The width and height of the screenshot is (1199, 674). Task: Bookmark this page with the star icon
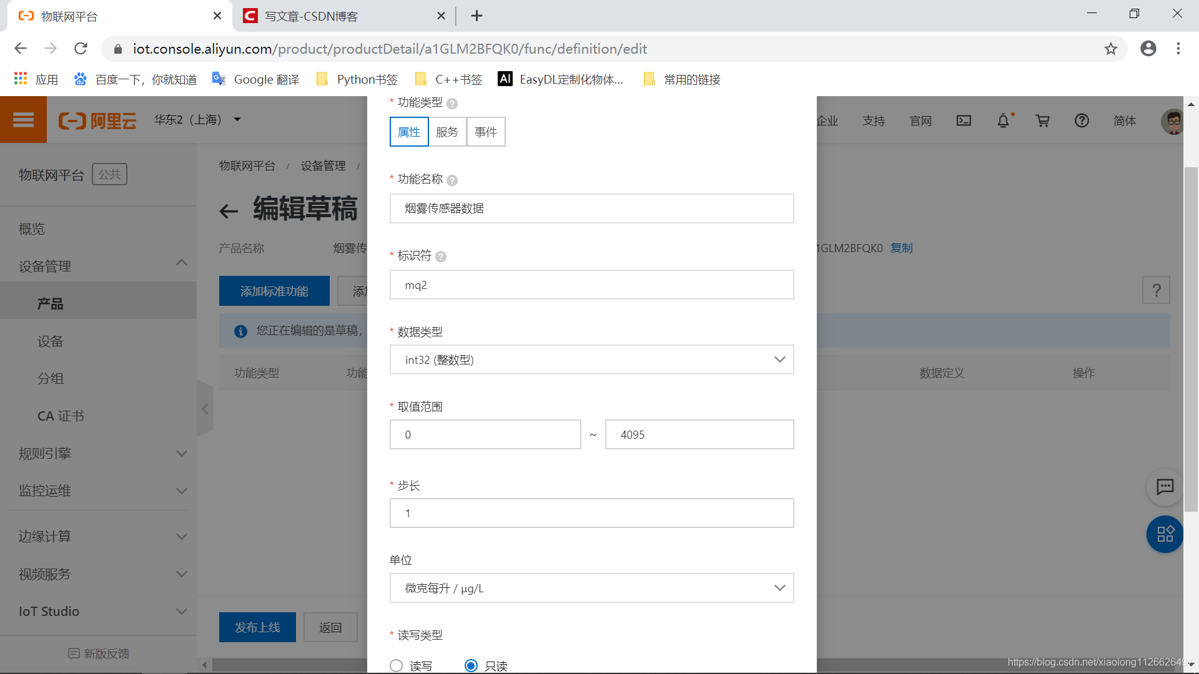1110,49
